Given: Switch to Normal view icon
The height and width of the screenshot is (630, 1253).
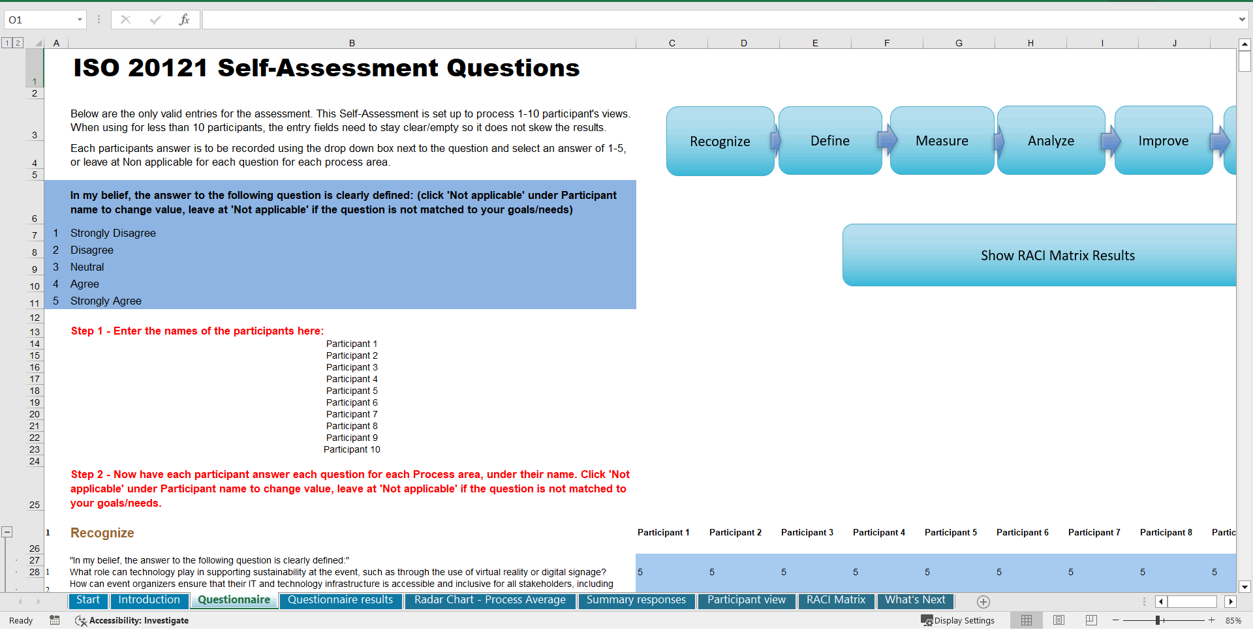Looking at the screenshot, I should (x=1027, y=620).
